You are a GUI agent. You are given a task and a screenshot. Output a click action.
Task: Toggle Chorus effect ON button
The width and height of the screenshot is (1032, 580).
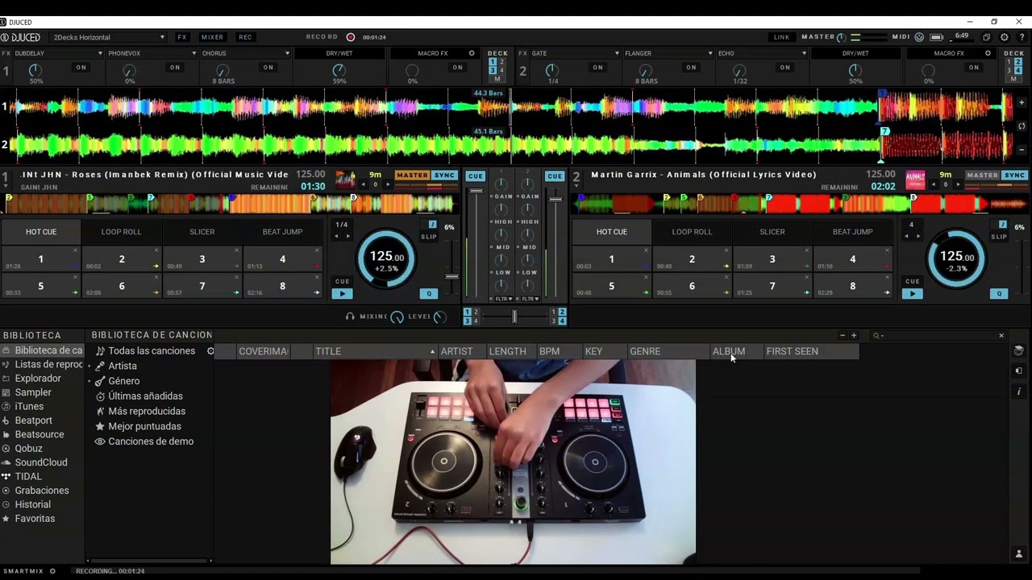[x=268, y=68]
